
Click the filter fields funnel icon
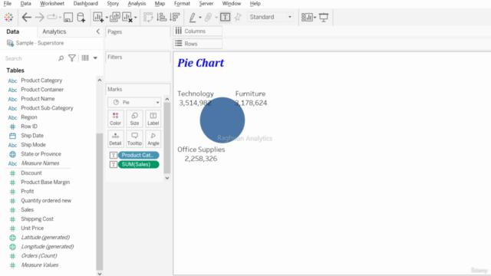pos(72,58)
